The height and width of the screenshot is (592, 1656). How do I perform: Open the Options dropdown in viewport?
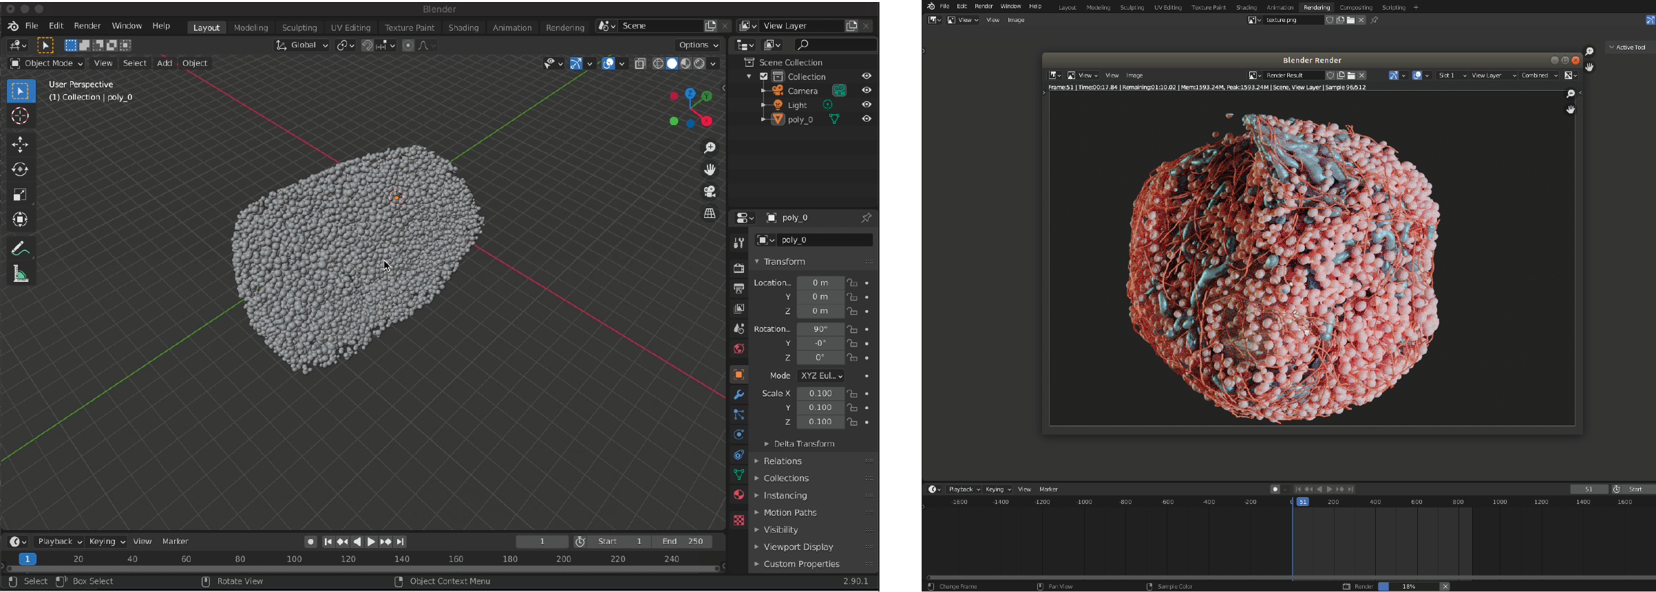(x=698, y=45)
